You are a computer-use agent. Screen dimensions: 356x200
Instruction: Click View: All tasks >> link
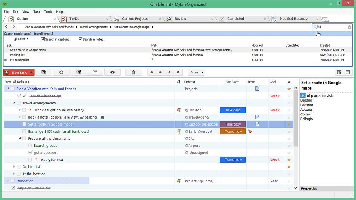(x=17, y=82)
